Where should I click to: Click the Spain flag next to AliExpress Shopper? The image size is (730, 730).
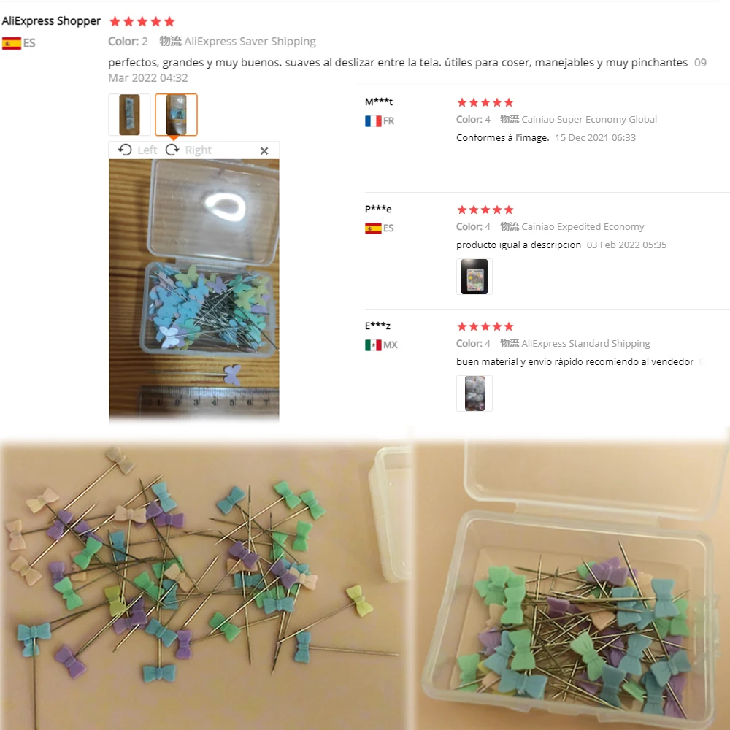click(x=12, y=43)
